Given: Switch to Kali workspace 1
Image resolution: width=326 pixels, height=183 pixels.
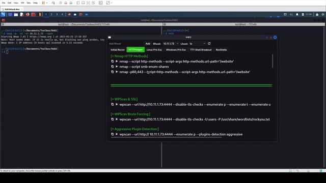Looking at the screenshot, I should [46, 14].
